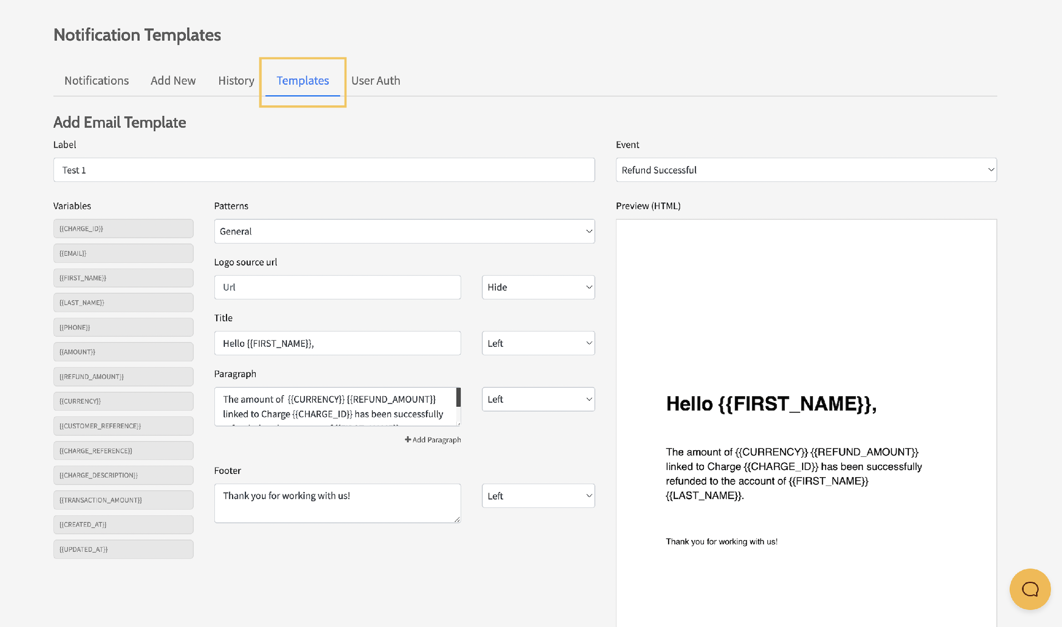Click the Label field containing Test 1
This screenshot has height=627, width=1062.
(323, 170)
